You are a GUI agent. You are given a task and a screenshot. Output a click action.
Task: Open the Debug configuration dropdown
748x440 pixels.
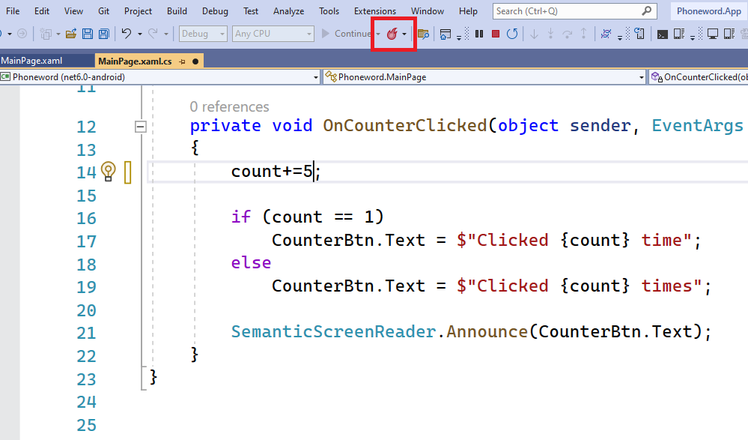coord(203,34)
